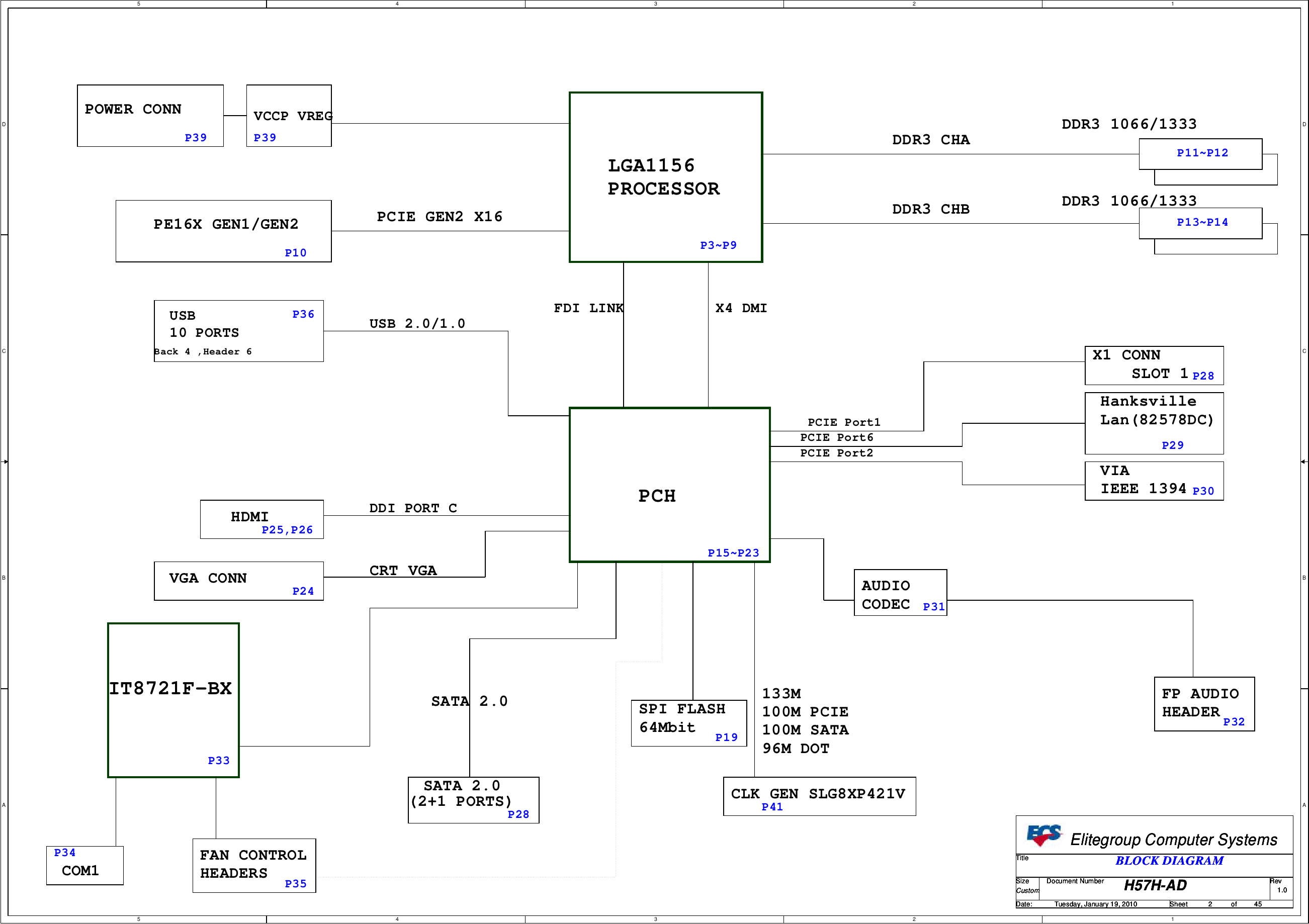Image resolution: width=1309 pixels, height=924 pixels.
Task: Open page link P33 in IT8721F-BX block
Action: click(x=218, y=761)
